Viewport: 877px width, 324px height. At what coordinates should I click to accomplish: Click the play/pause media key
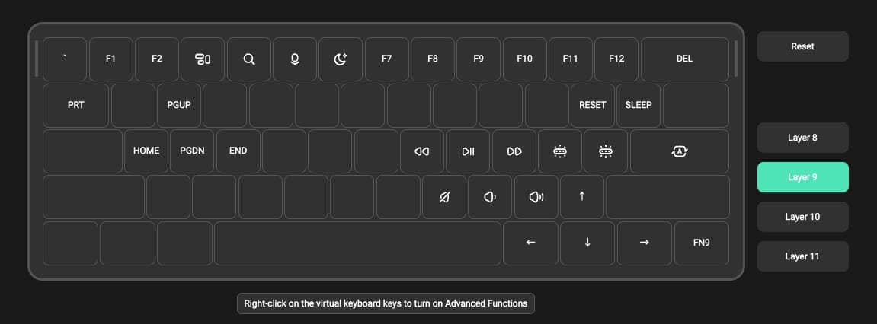pos(468,151)
